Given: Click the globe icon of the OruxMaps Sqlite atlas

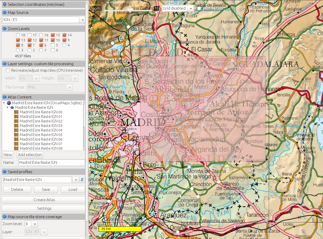Looking at the screenshot, I should click(9, 103).
